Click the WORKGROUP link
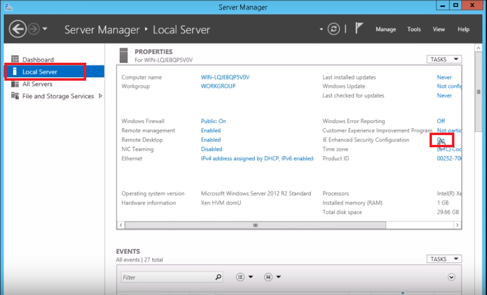Viewport: 487px width, 295px height. pyautogui.click(x=218, y=87)
